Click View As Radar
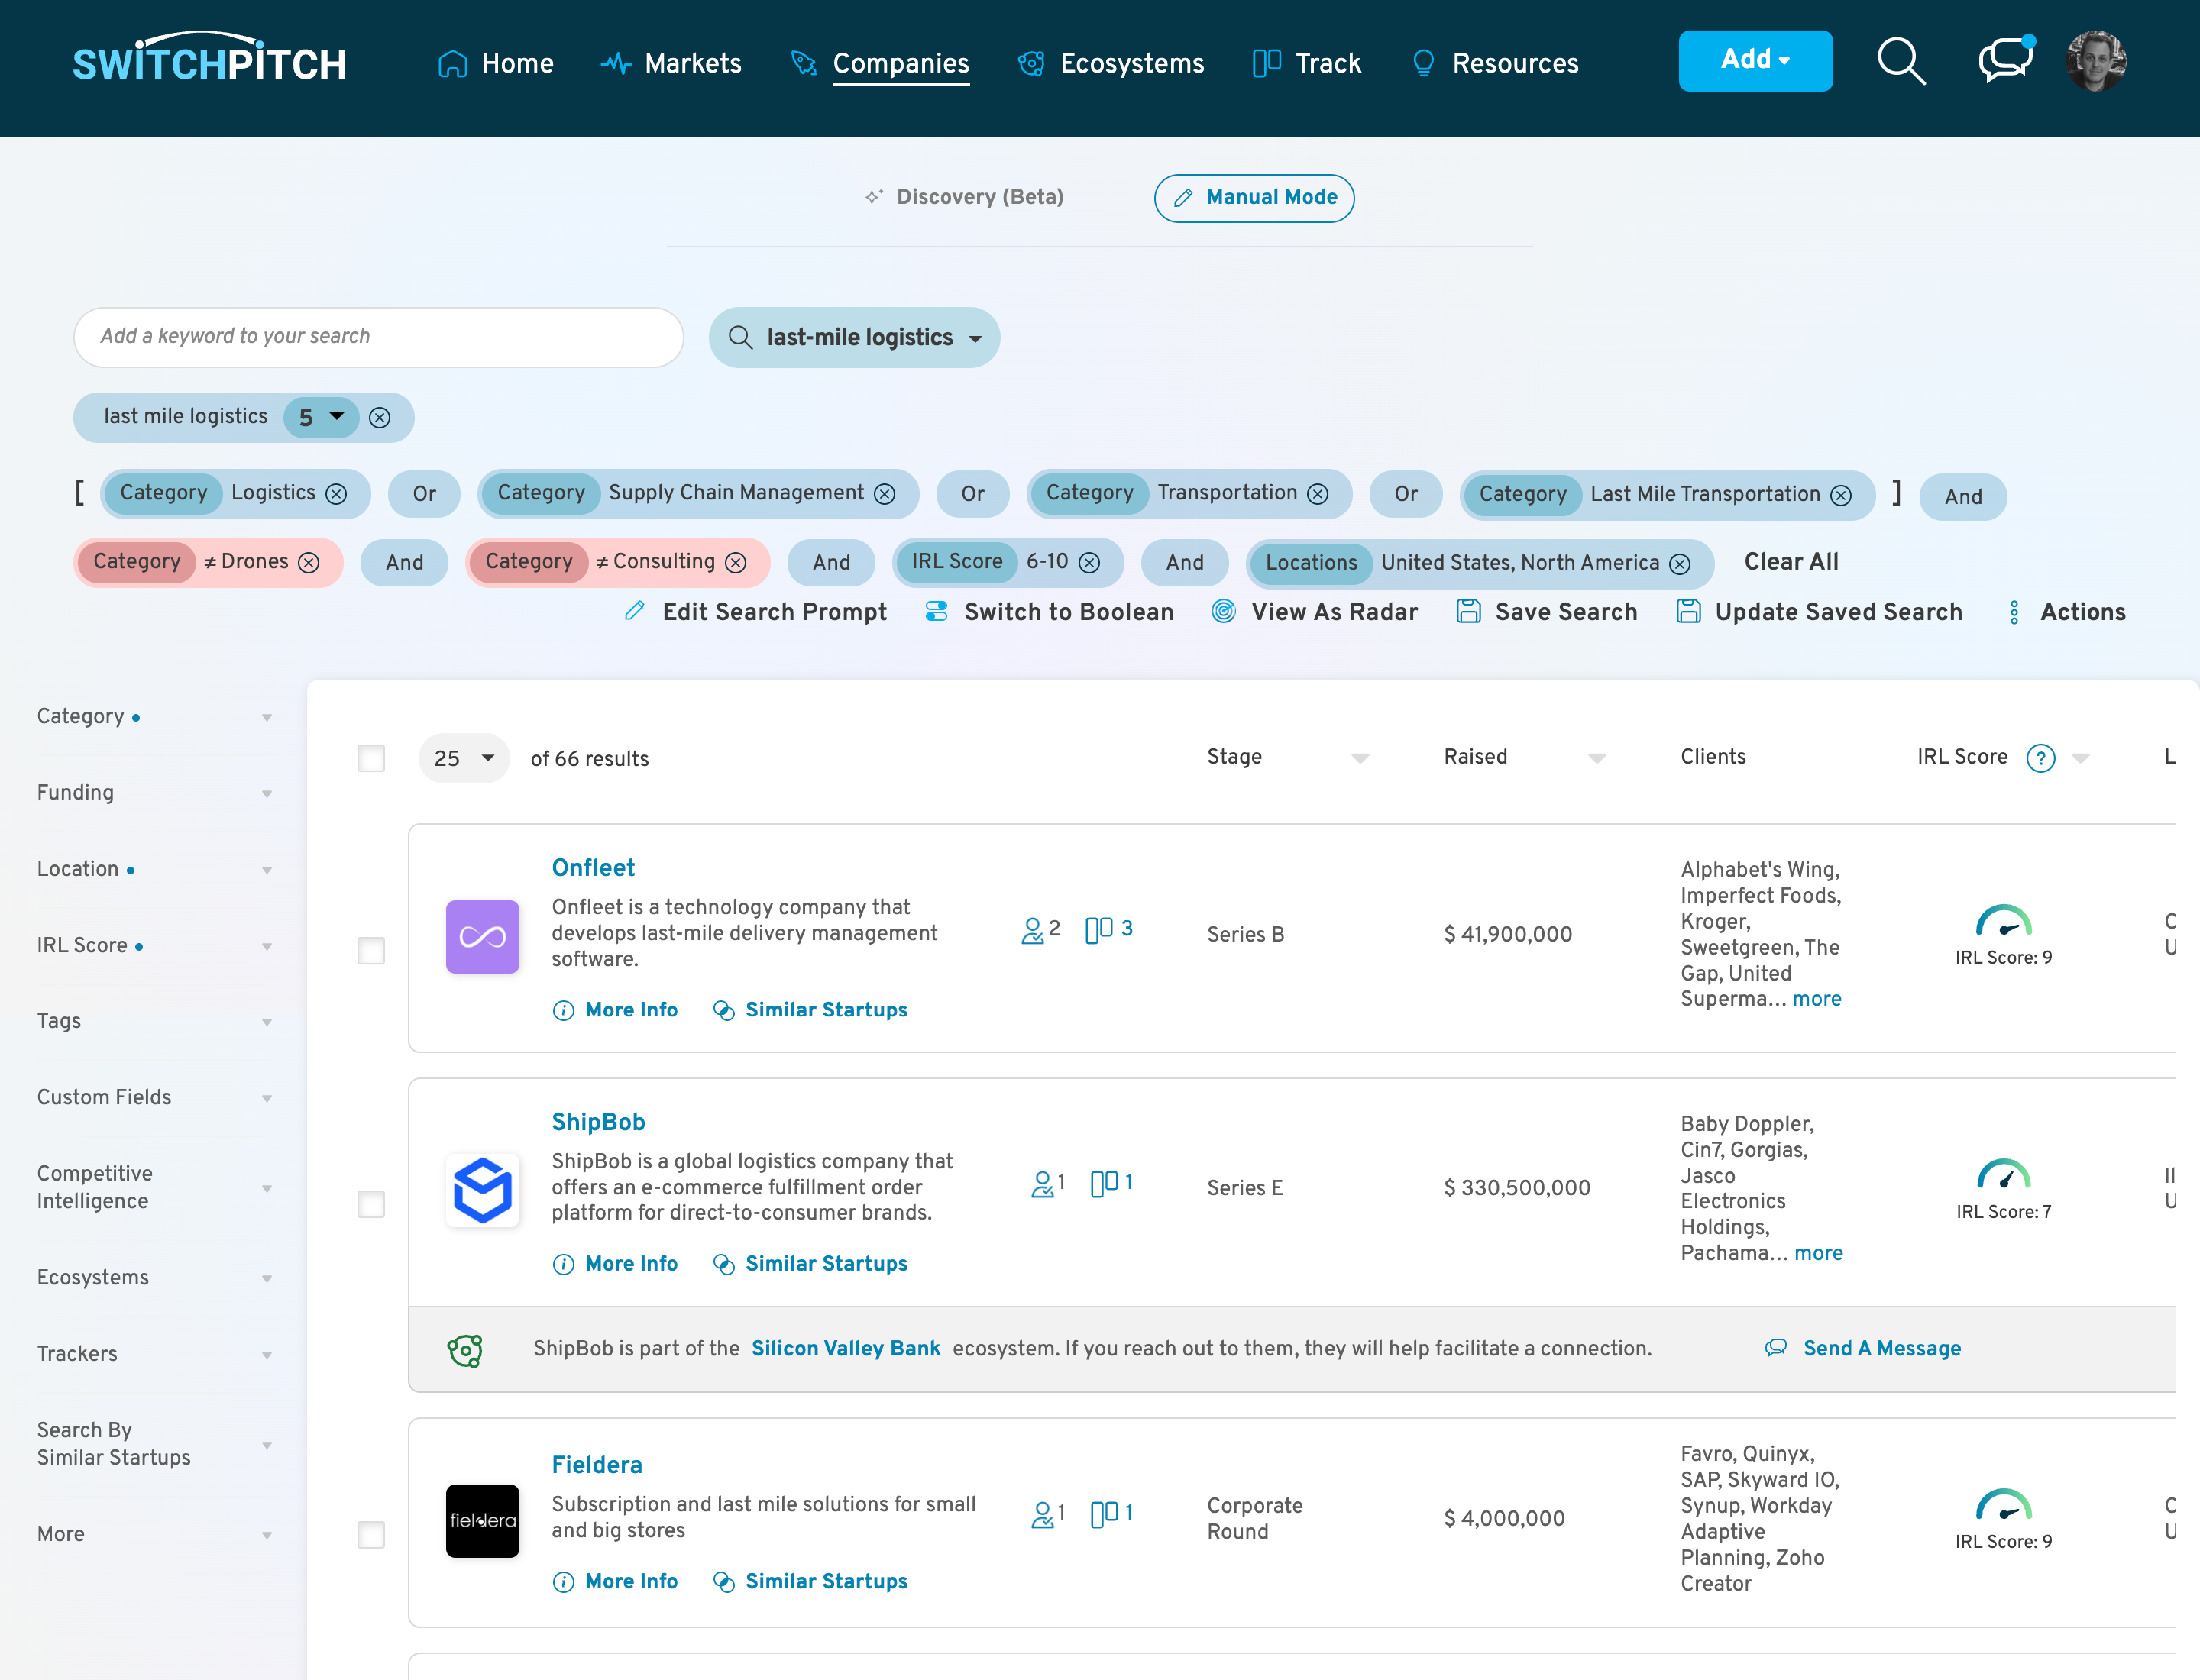This screenshot has width=2200, height=1680. coord(1315,612)
